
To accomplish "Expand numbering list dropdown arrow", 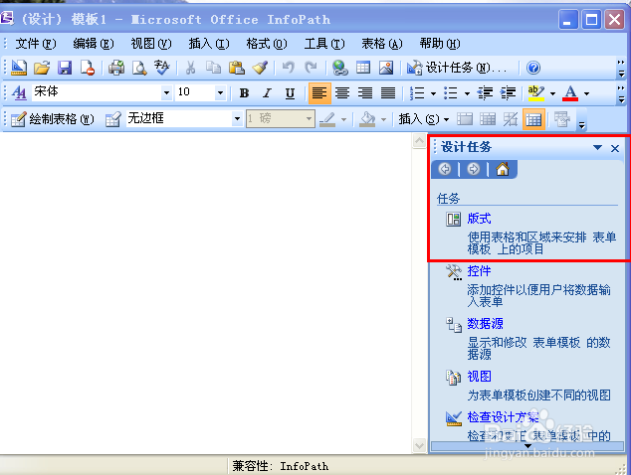I will click(x=433, y=93).
